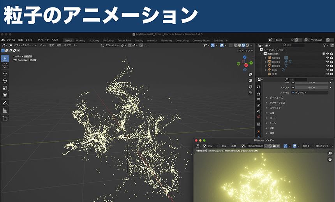Hide the Camera object in outliner
This screenshot has width=335, height=202.
327,58
